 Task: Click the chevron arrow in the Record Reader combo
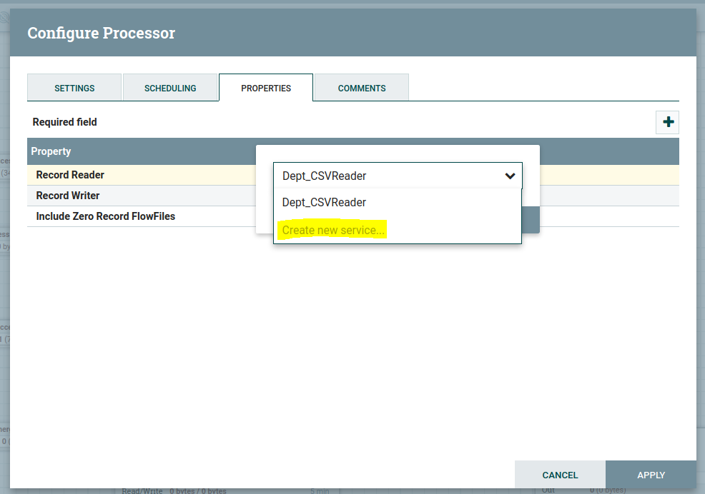tap(510, 176)
